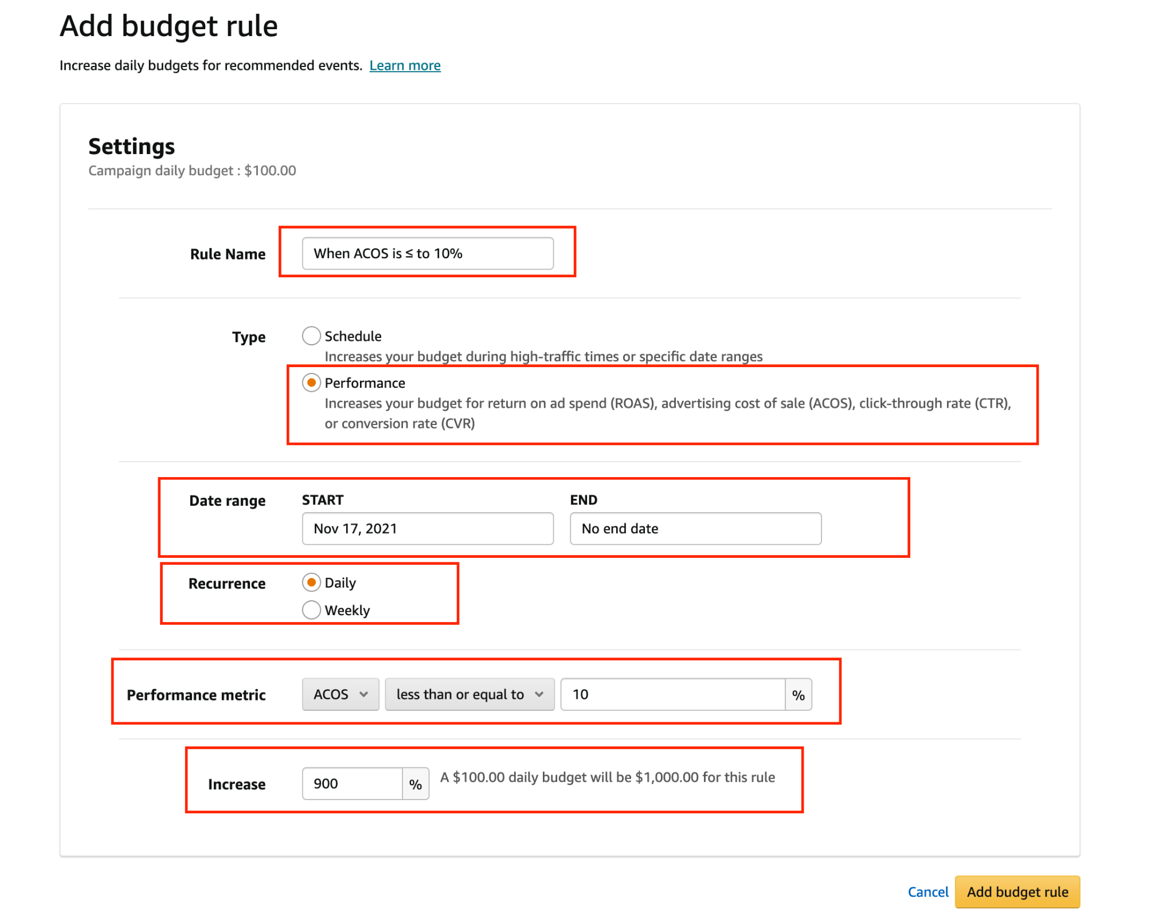
Task: Click percent suffix of Increase field
Action: tap(416, 784)
